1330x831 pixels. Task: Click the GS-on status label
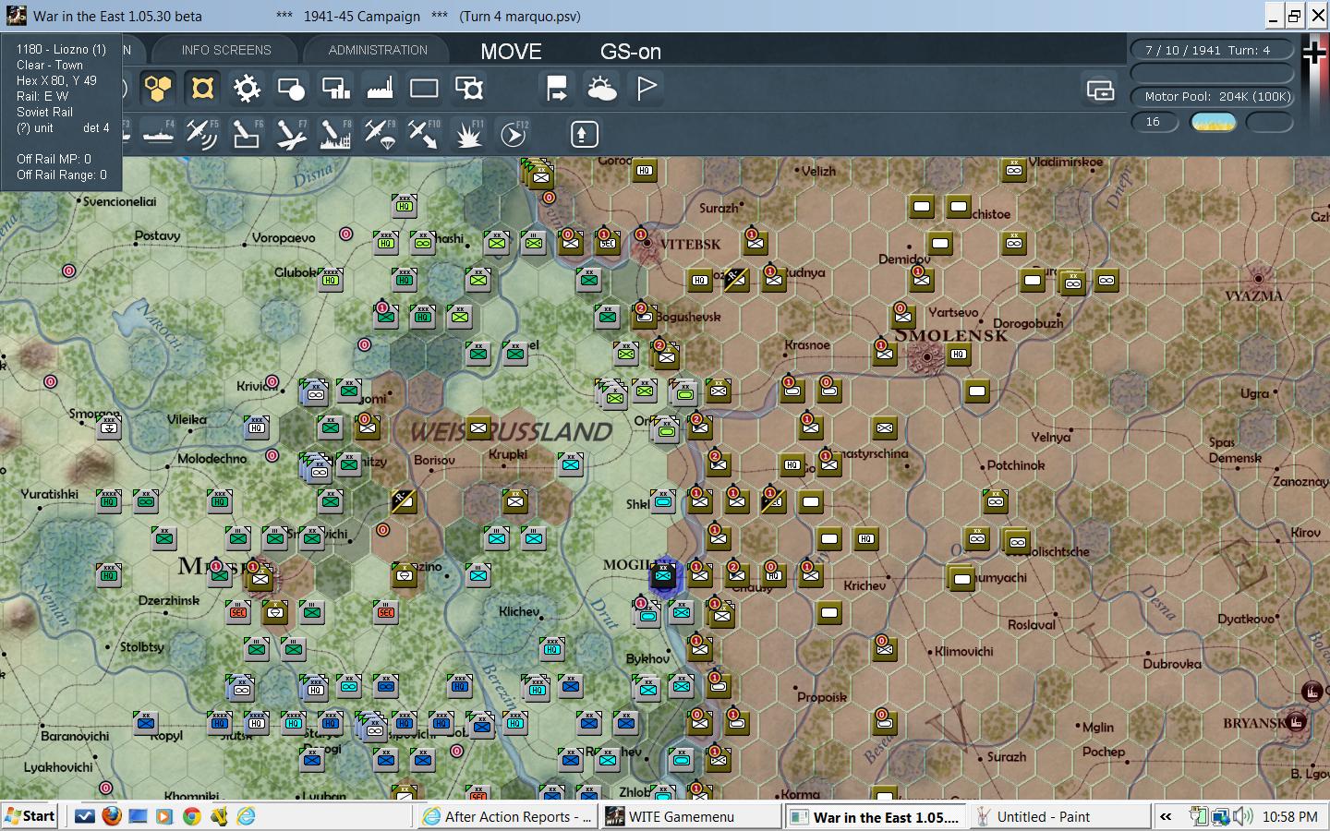[x=631, y=52]
